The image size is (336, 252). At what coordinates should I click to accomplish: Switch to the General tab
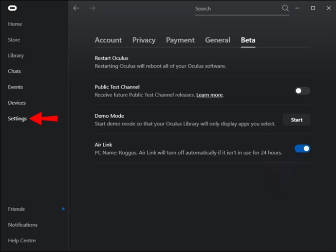[x=218, y=40]
